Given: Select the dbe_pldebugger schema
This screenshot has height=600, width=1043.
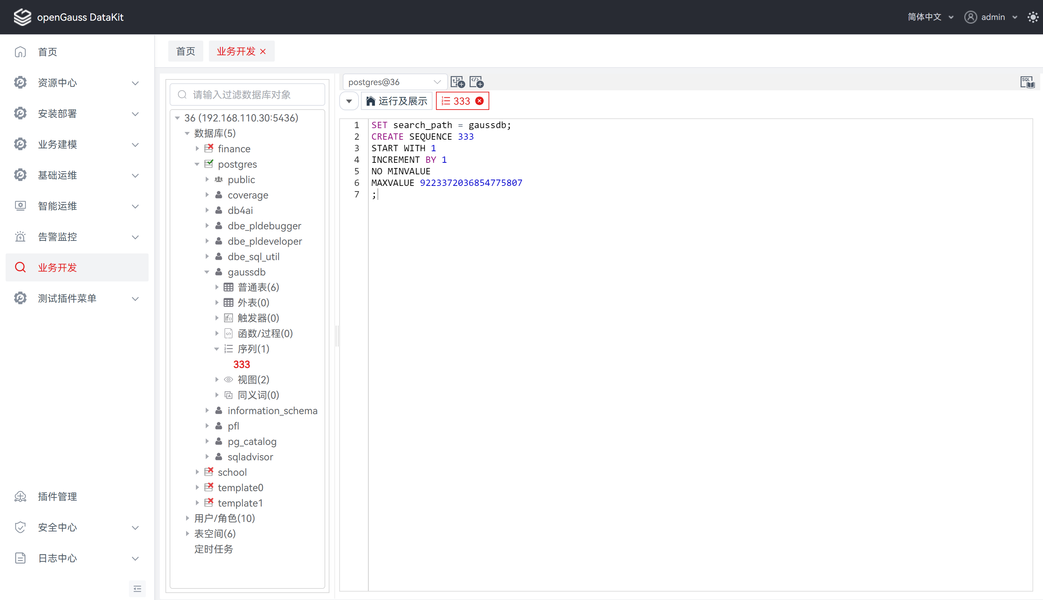Looking at the screenshot, I should point(265,226).
